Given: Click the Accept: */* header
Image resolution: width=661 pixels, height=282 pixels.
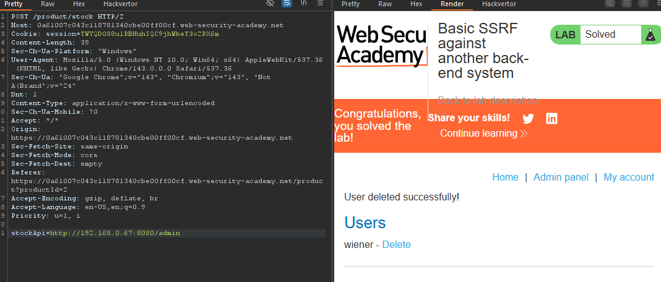Looking at the screenshot, I should point(35,121).
